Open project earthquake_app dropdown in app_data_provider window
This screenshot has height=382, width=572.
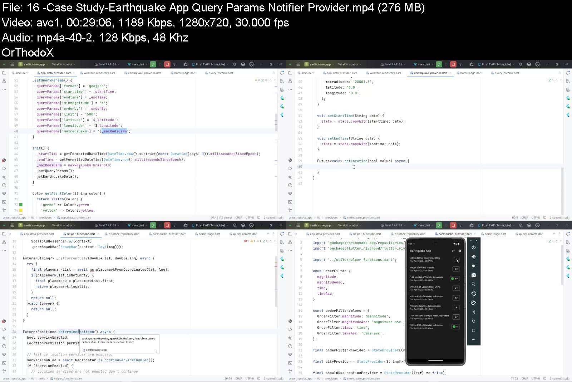click(x=34, y=64)
